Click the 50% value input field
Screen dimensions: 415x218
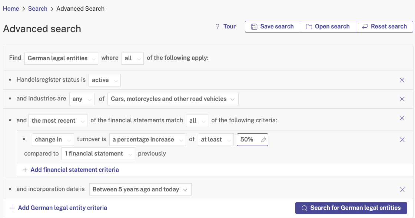click(x=252, y=140)
